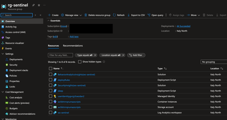This screenshot has height=120, width=227.
Task: Check the Storage account row checkbox
Action: pos(51,107)
